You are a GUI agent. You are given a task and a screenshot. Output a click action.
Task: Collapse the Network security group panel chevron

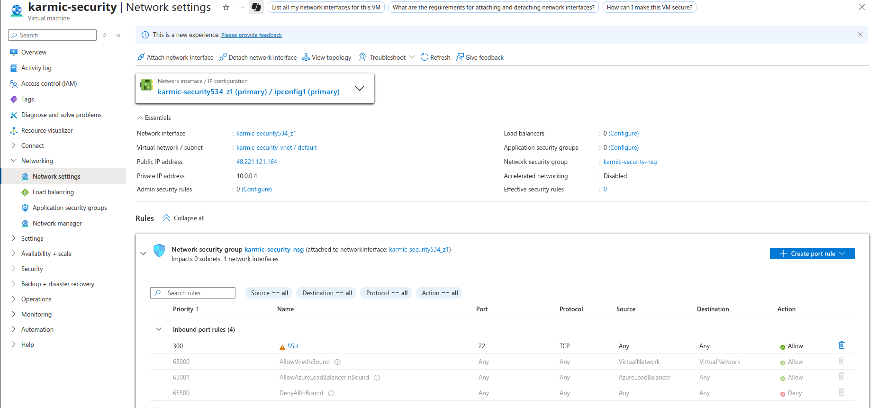click(x=144, y=254)
